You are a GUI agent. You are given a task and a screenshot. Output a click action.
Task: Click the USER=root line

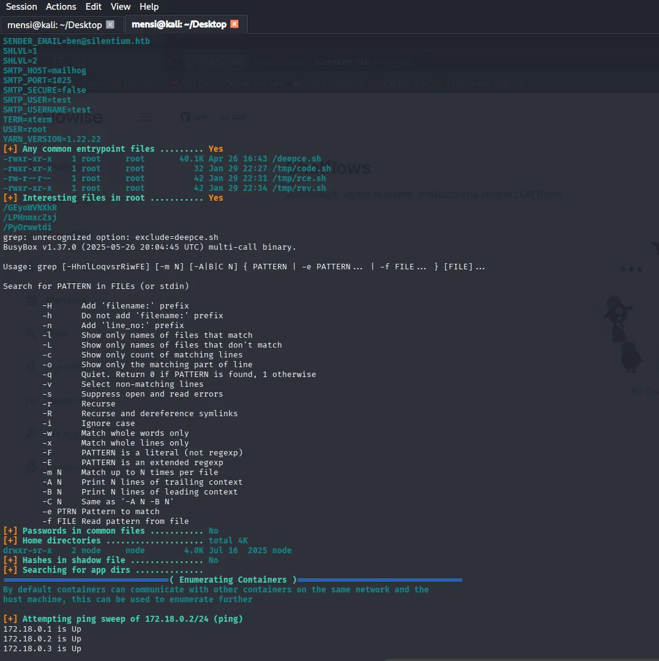(x=25, y=129)
